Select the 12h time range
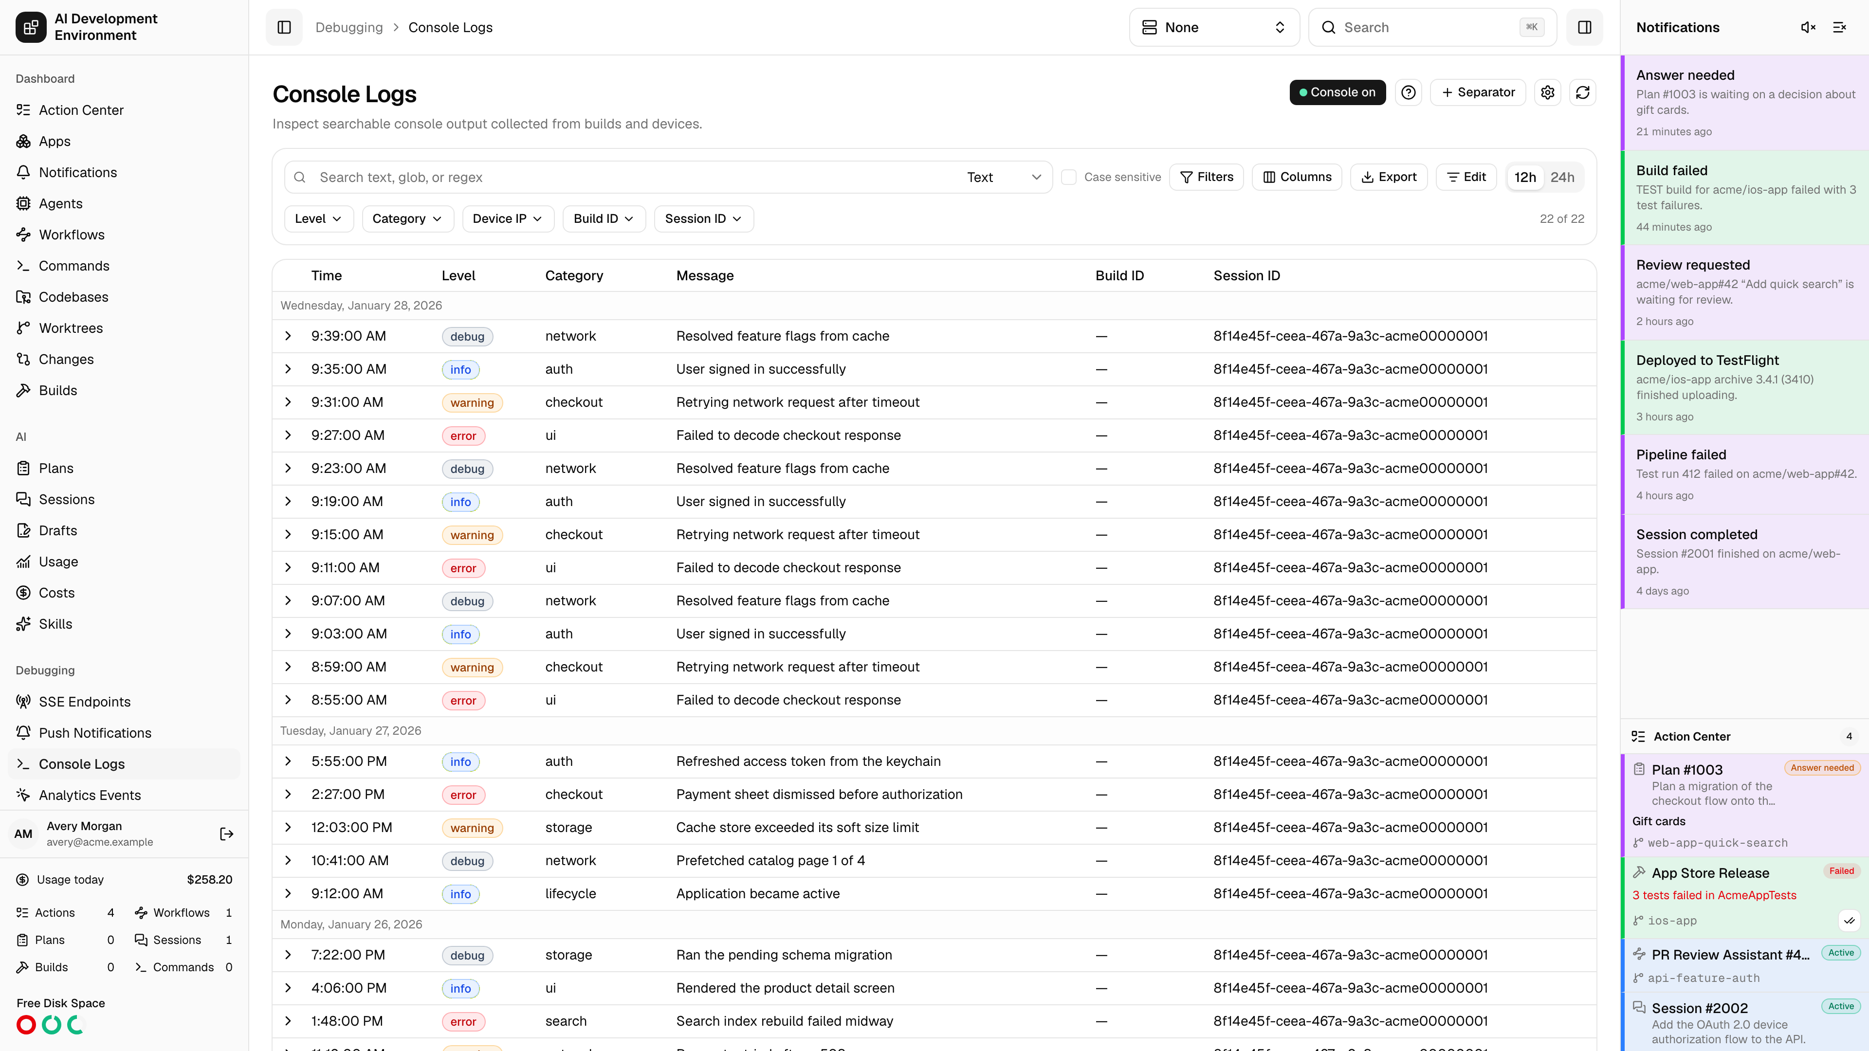This screenshot has height=1051, width=1869. [x=1525, y=177]
